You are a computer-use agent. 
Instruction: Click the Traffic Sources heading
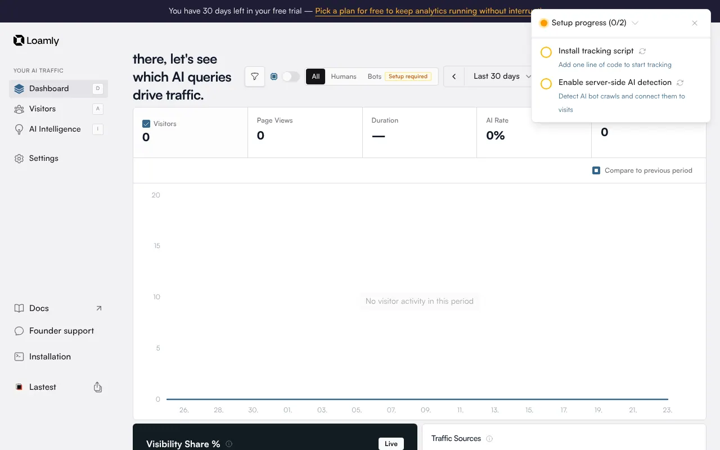(x=456, y=439)
